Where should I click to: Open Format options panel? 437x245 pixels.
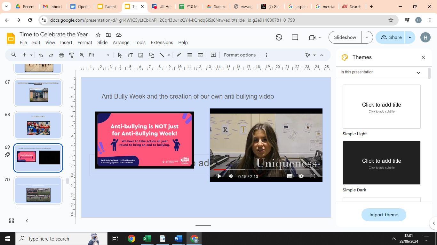[x=240, y=55]
